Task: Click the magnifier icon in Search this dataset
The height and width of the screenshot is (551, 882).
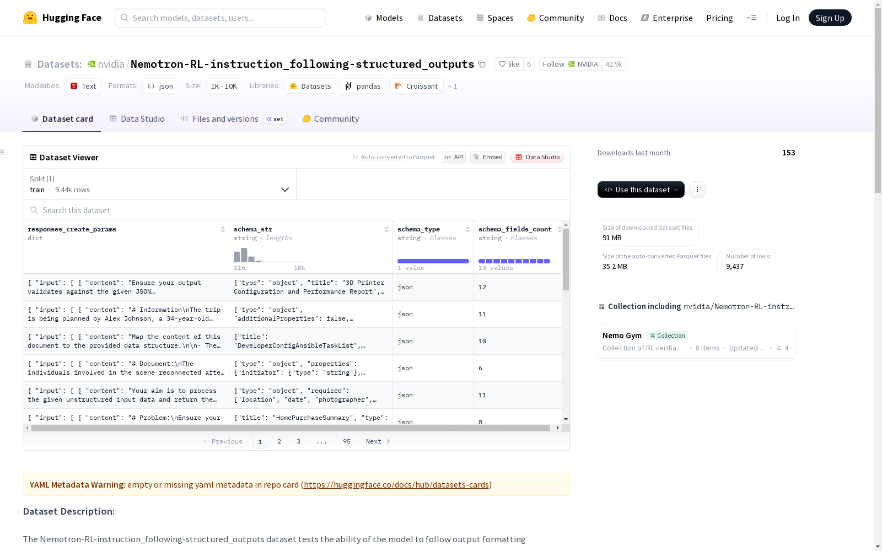Action: (x=34, y=210)
